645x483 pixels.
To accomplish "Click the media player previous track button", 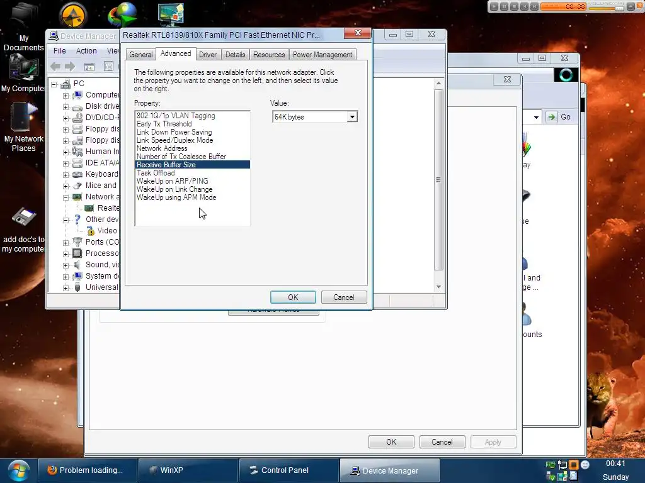I will (524, 6).
